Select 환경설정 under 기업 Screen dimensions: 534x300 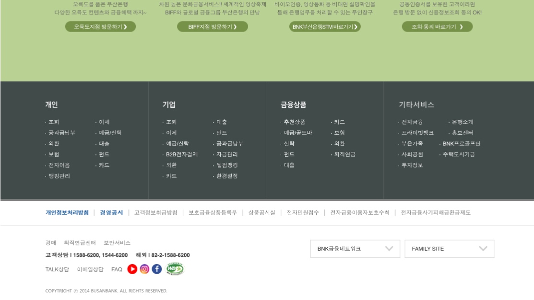[227, 176]
